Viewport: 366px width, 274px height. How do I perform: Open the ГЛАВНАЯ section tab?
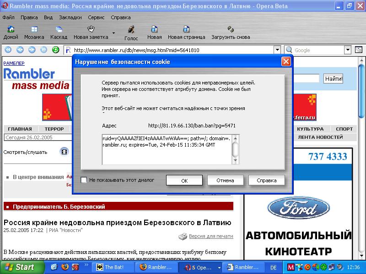pyautogui.click(x=20, y=129)
